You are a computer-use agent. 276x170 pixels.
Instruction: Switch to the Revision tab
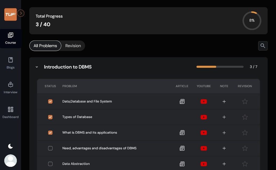click(x=73, y=46)
